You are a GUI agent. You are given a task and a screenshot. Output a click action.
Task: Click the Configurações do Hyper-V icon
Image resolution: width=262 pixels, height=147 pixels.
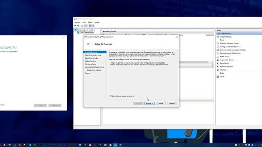(x=218, y=47)
